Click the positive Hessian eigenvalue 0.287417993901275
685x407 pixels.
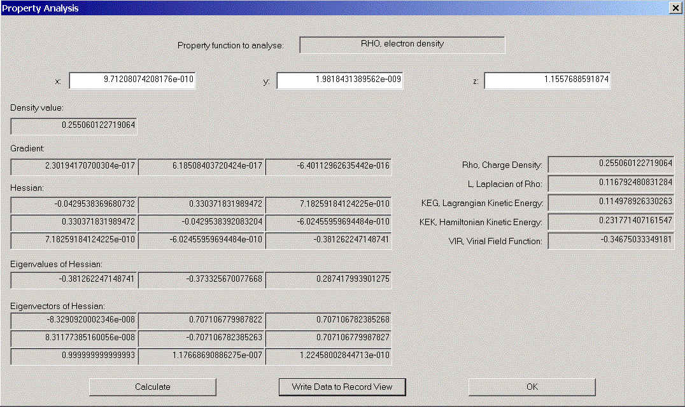click(x=328, y=279)
